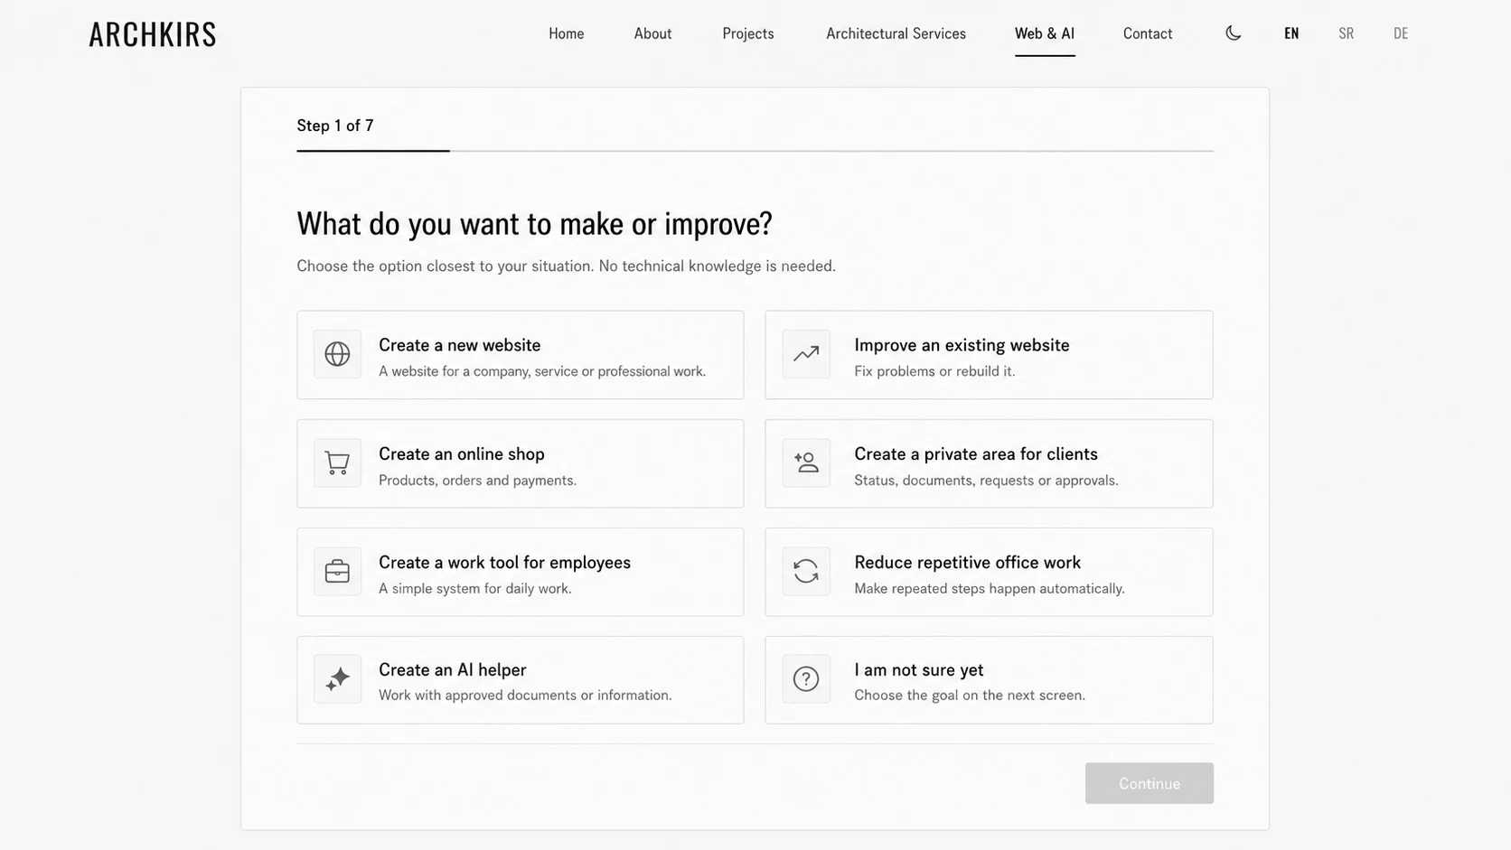Select the 'Improve an existing website' option

(x=989, y=355)
